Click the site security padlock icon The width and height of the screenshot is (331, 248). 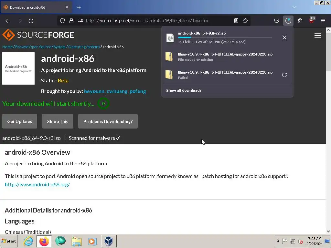(71, 21)
